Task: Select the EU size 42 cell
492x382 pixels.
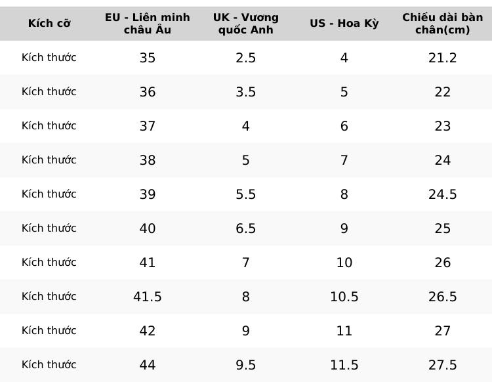Action: pos(148,331)
